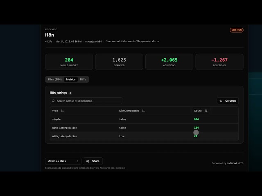Screen dimensions: 262x196
Task: Click the i18n title
Action: point(50,35)
